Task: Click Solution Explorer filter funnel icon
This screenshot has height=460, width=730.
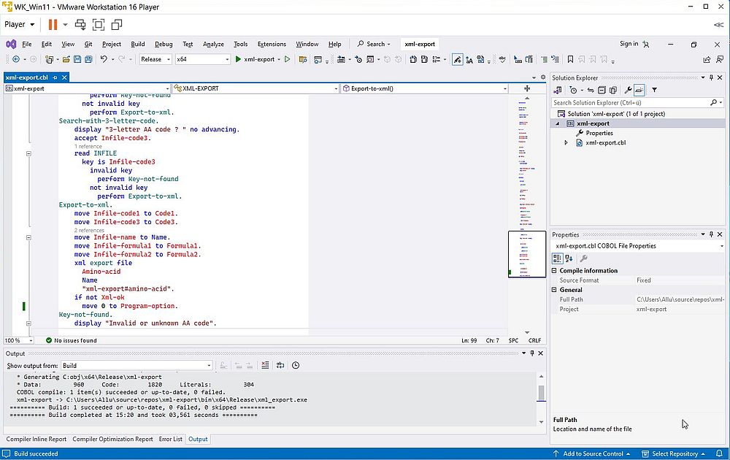Action: point(654,91)
